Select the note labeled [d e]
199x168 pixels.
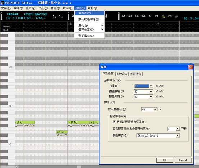[25, 122]
